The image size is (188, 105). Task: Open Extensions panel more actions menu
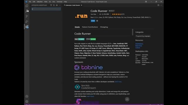tap(60, 5)
